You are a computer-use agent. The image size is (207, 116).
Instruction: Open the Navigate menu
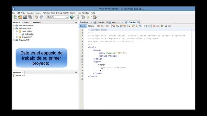[30, 13]
